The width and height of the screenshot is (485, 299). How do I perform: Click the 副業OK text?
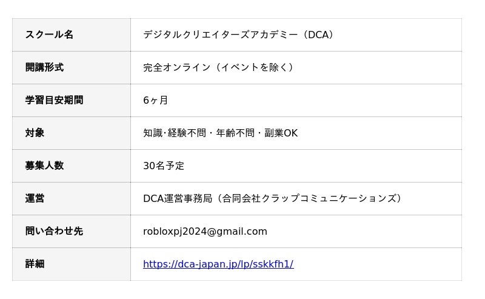[x=281, y=133]
